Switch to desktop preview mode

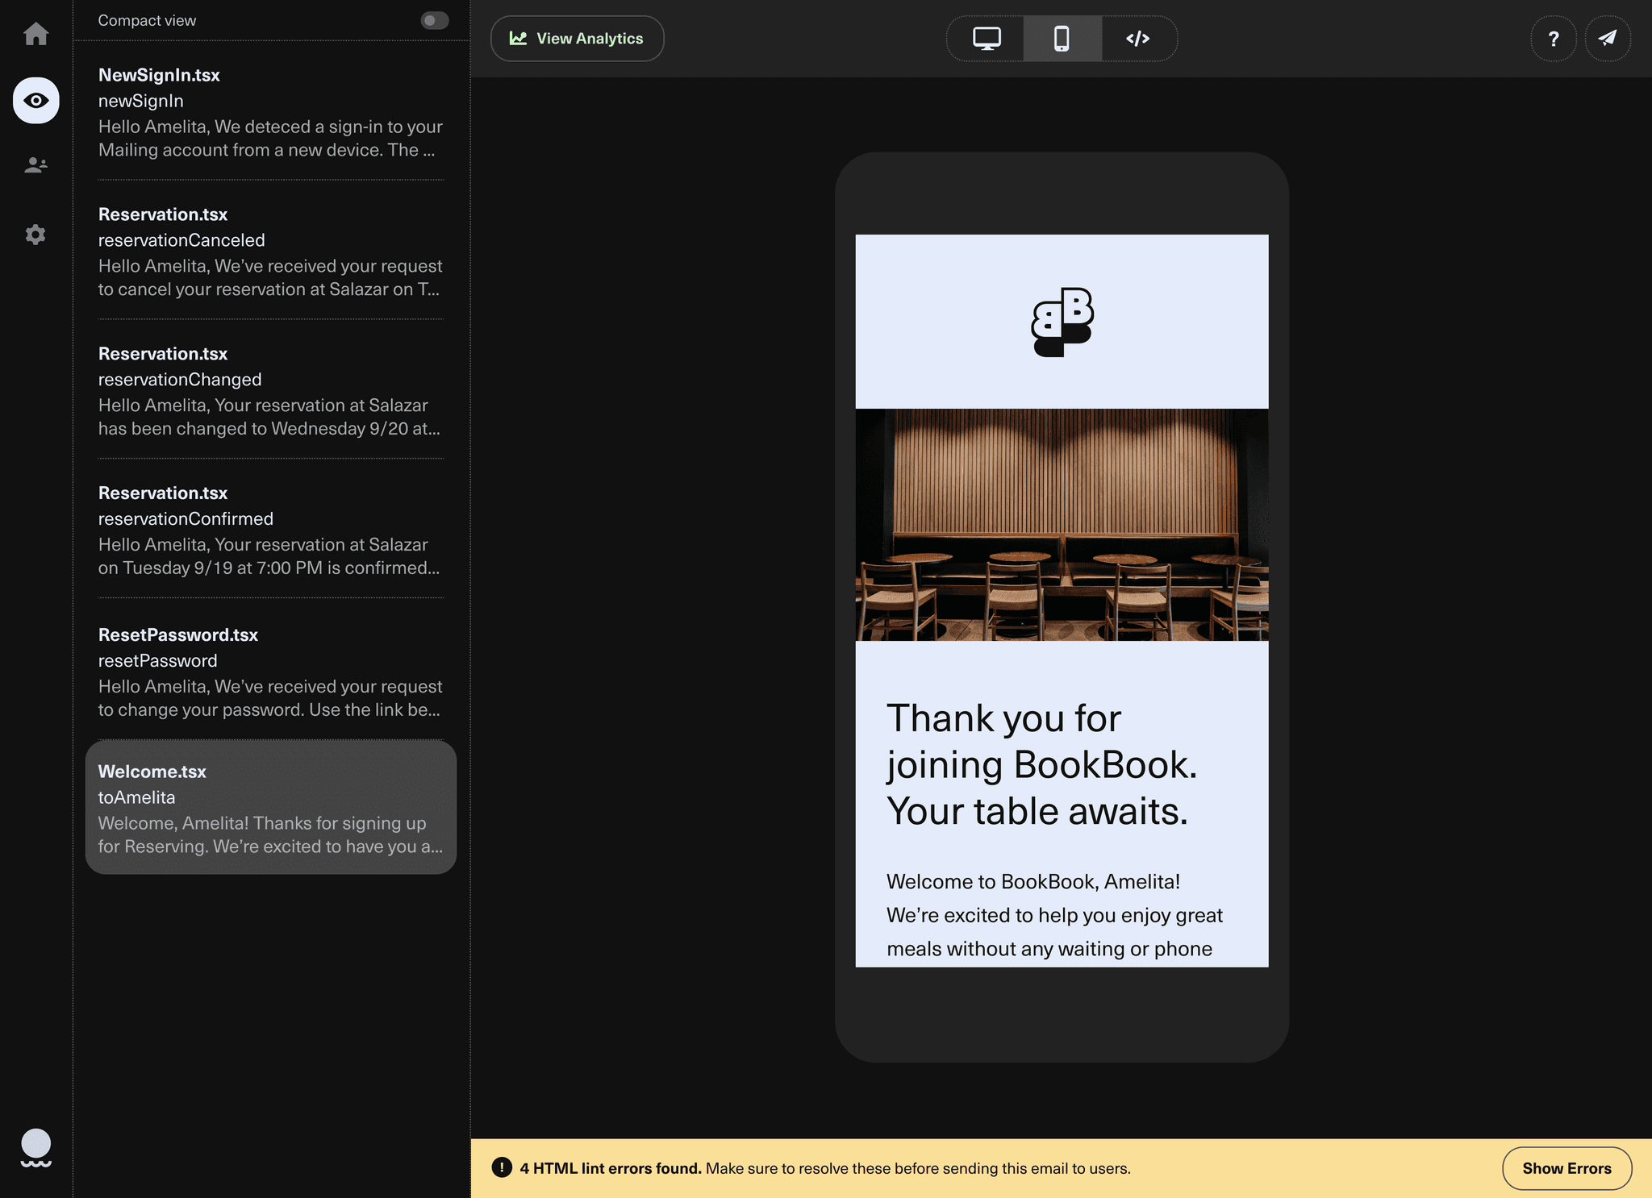click(986, 39)
